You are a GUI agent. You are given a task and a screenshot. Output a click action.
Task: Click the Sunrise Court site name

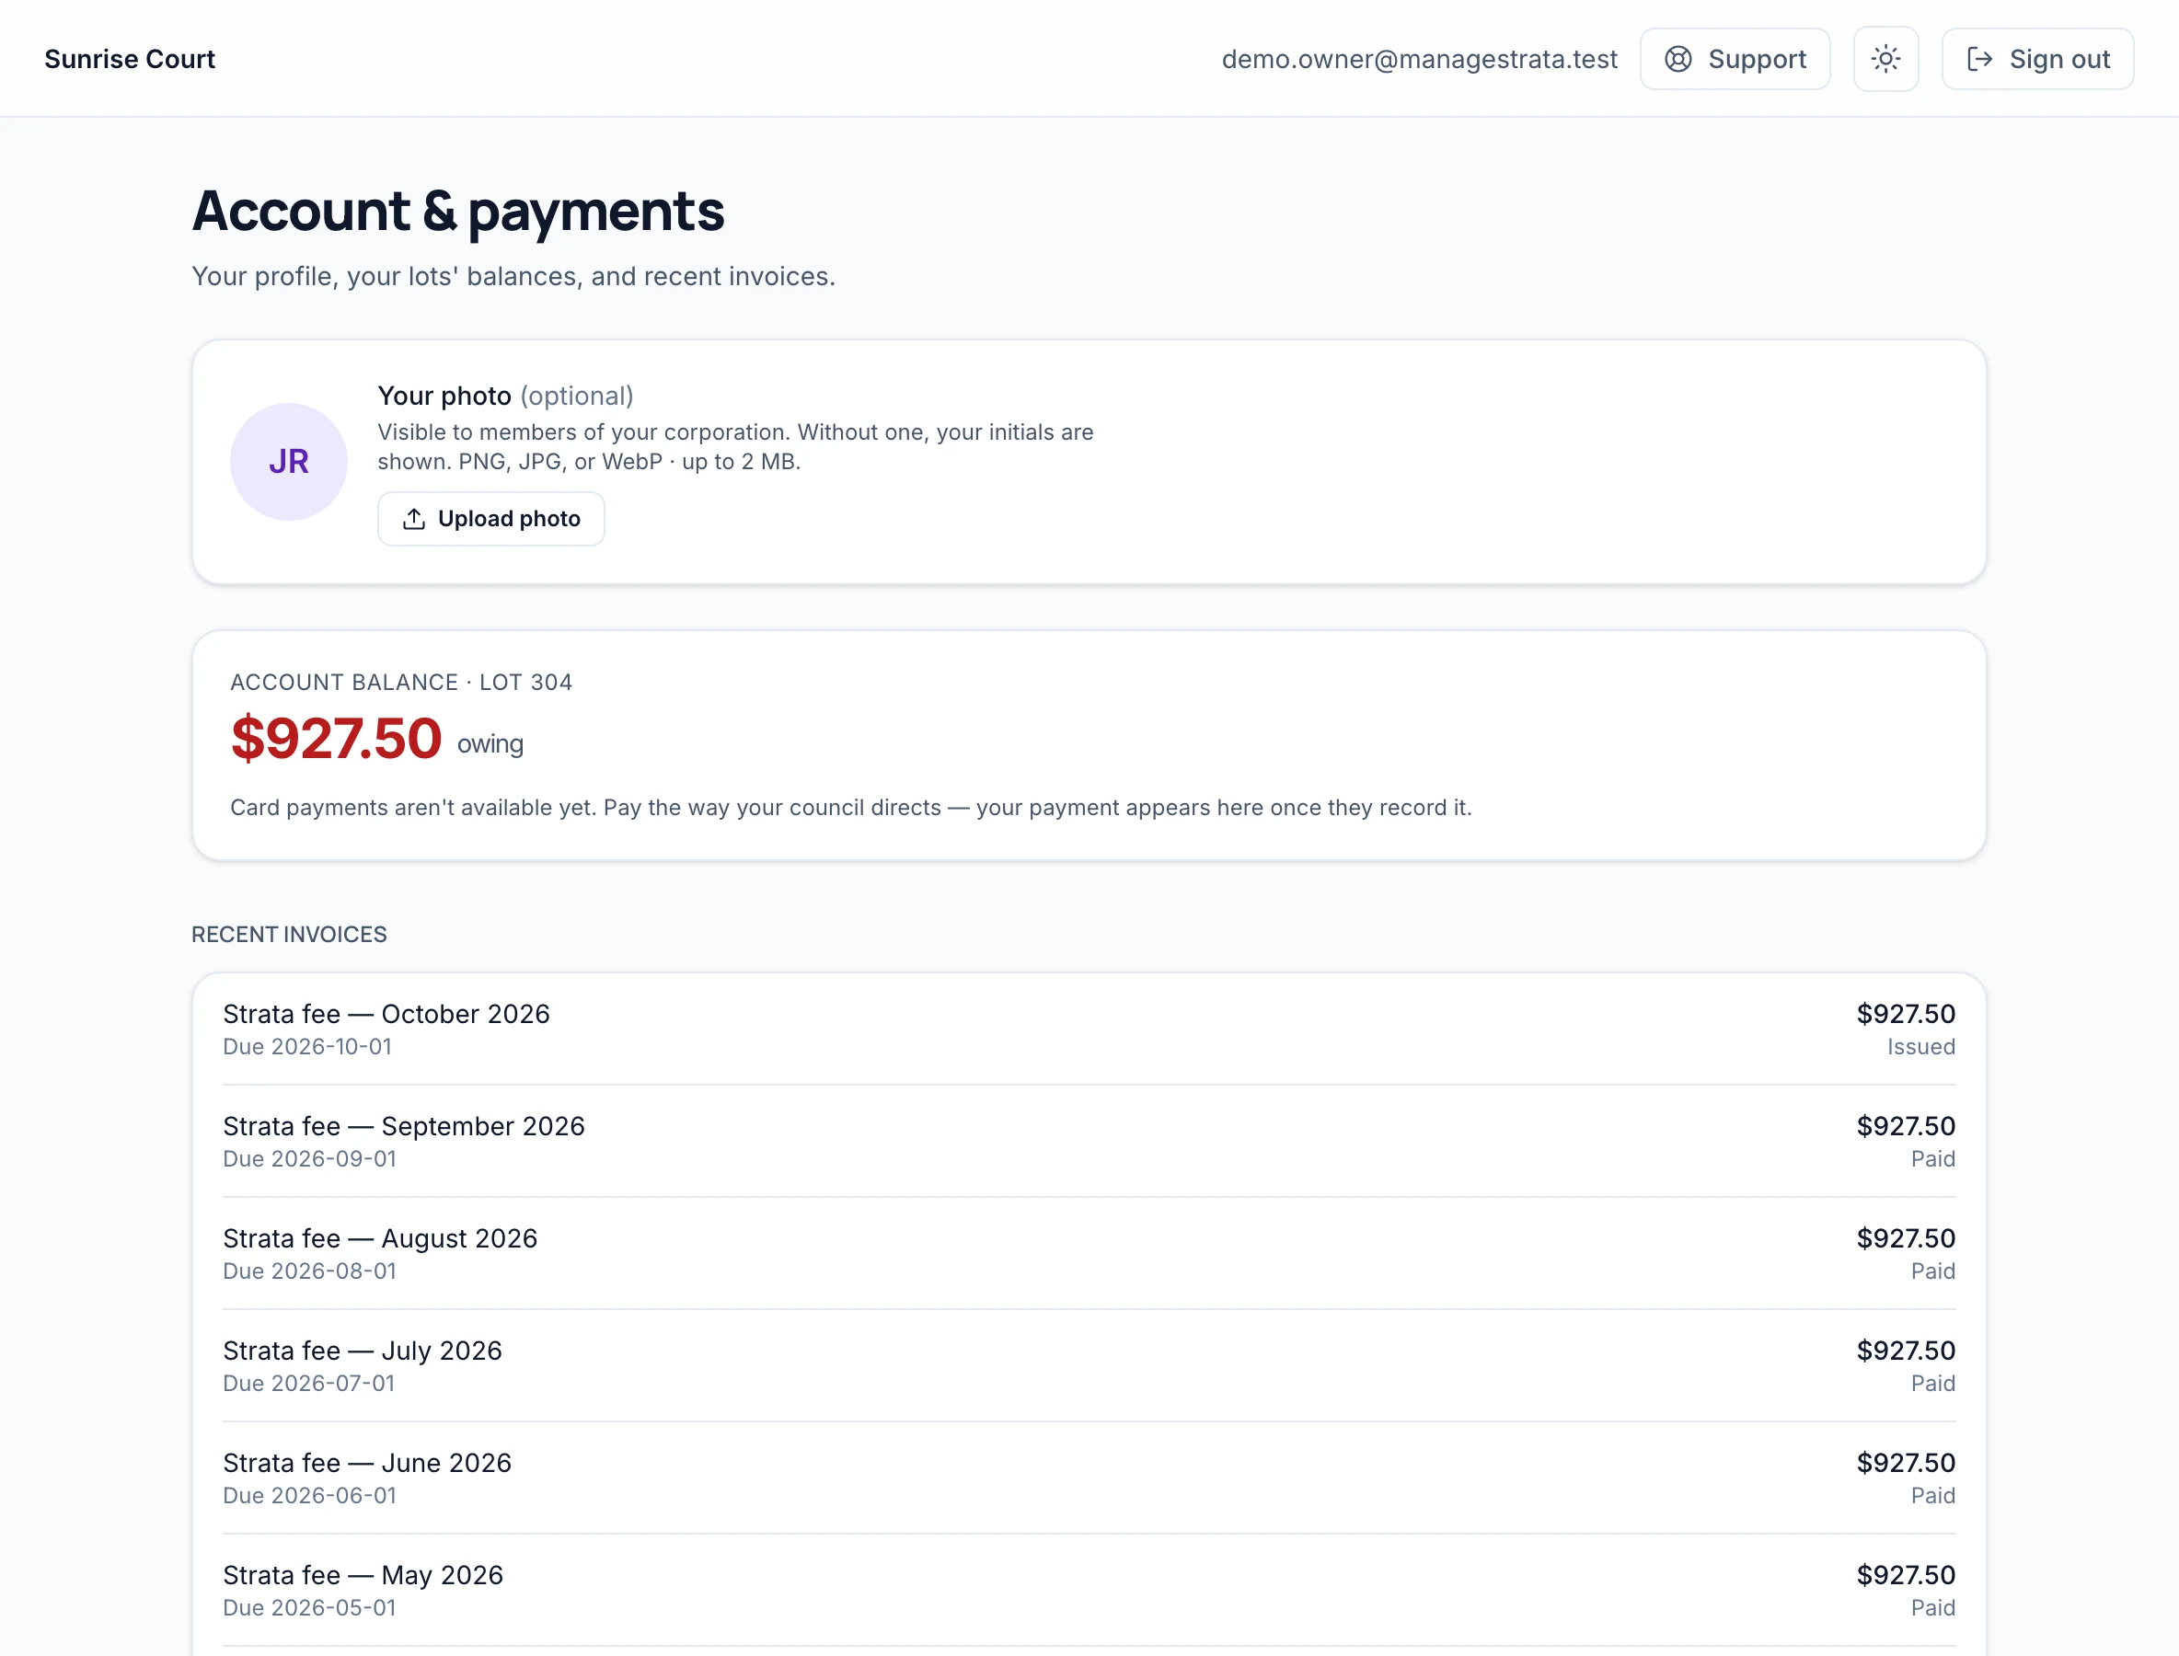click(x=129, y=59)
